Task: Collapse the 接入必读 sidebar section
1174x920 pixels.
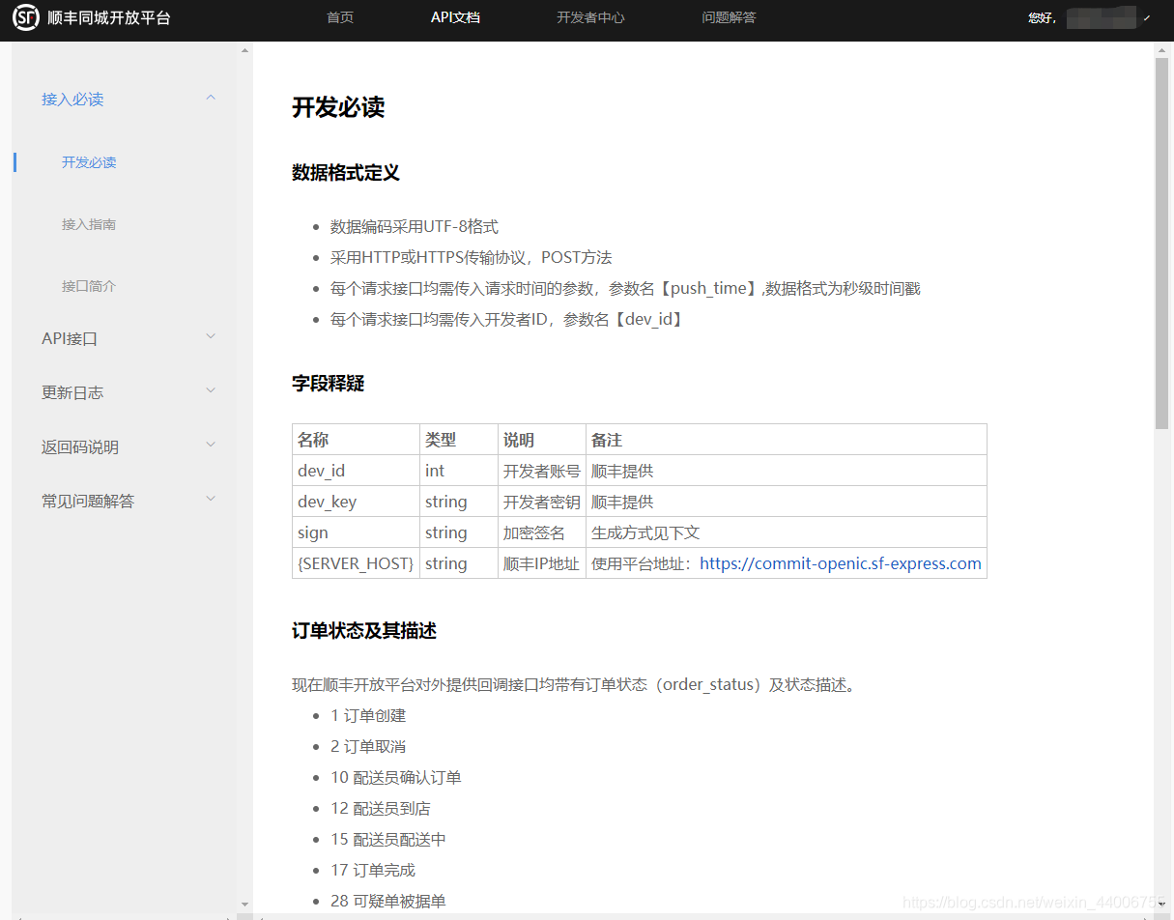Action: point(211,98)
